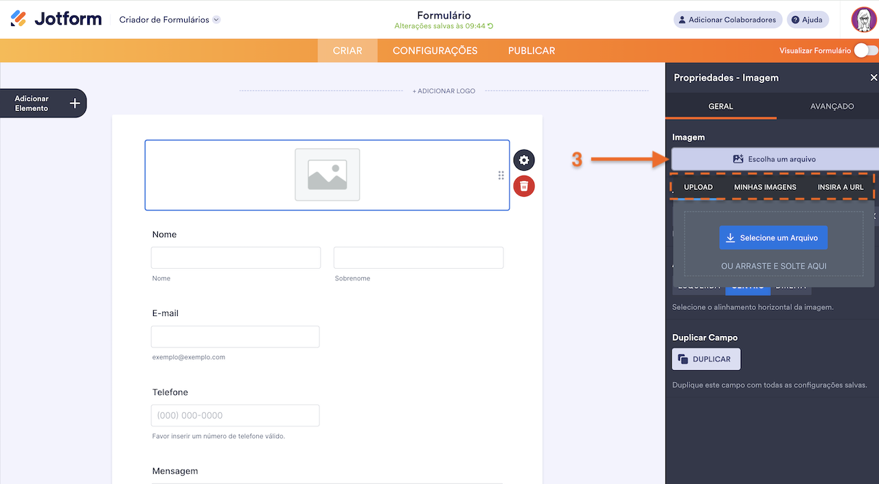
Task: Choose INSIRA A URL option
Action: (840, 187)
